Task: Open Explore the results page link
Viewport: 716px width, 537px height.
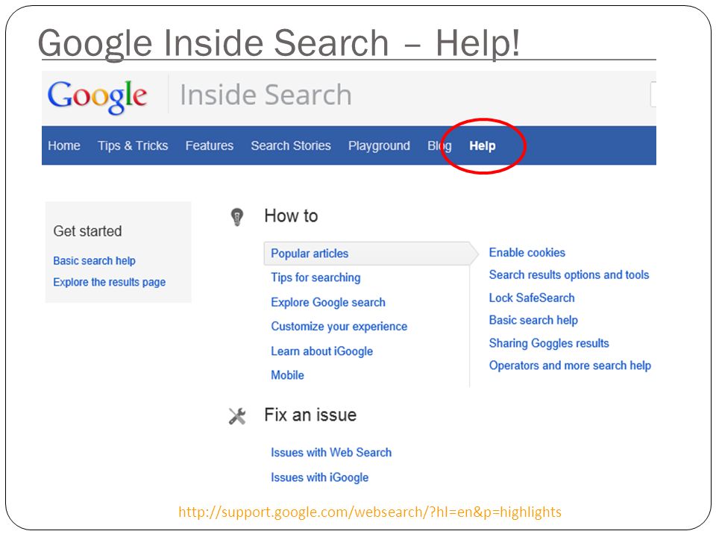Action: point(110,282)
